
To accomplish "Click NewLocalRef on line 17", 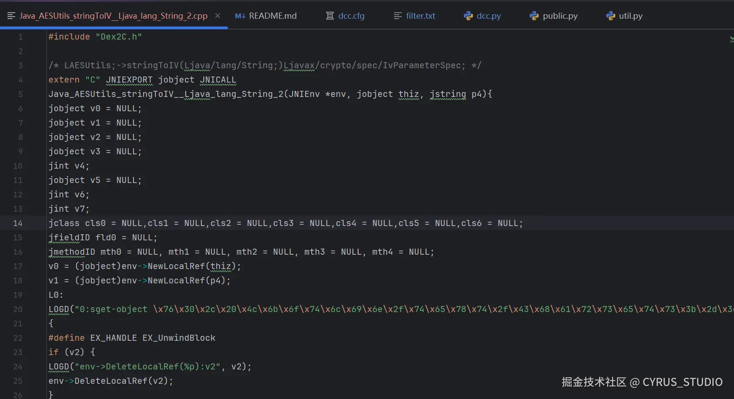I will (176, 266).
